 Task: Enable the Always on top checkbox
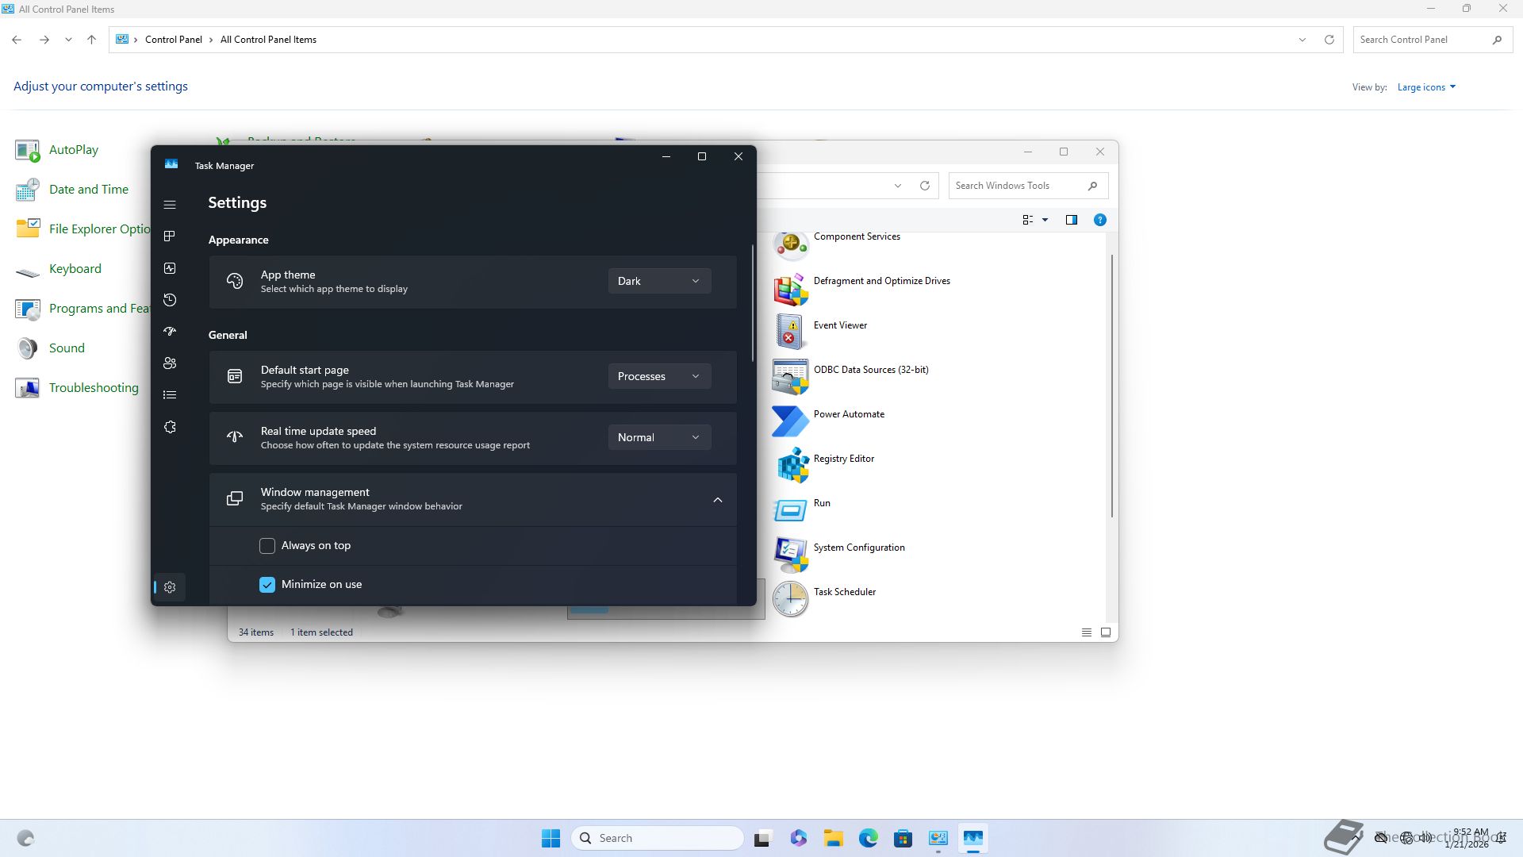tap(267, 546)
